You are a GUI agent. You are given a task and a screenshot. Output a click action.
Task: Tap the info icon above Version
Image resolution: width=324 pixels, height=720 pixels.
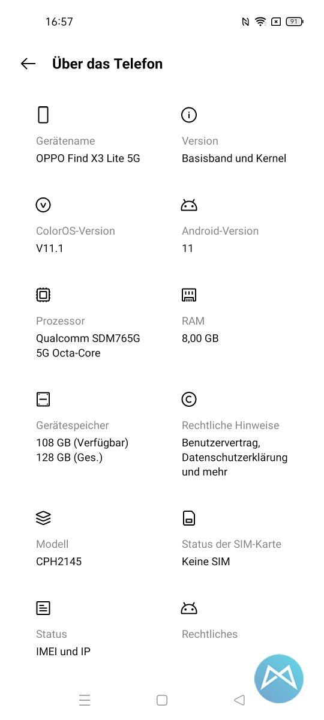[189, 115]
